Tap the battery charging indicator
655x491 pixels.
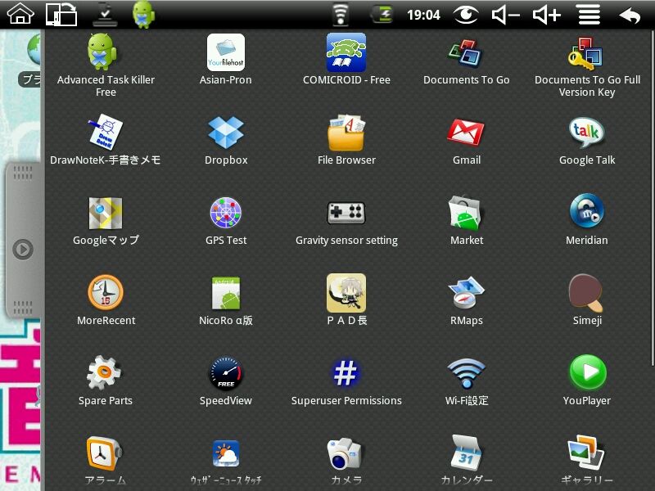pyautogui.click(x=382, y=14)
